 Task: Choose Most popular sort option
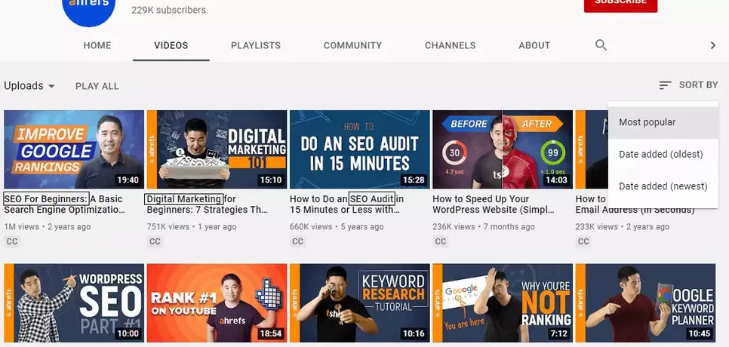point(663,123)
